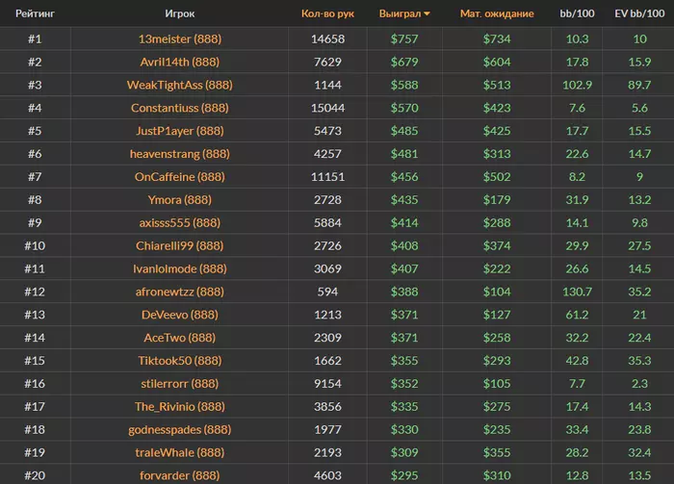Select EV bb/100 value 89.7
Viewport: 674px width, 484px height.
[639, 85]
